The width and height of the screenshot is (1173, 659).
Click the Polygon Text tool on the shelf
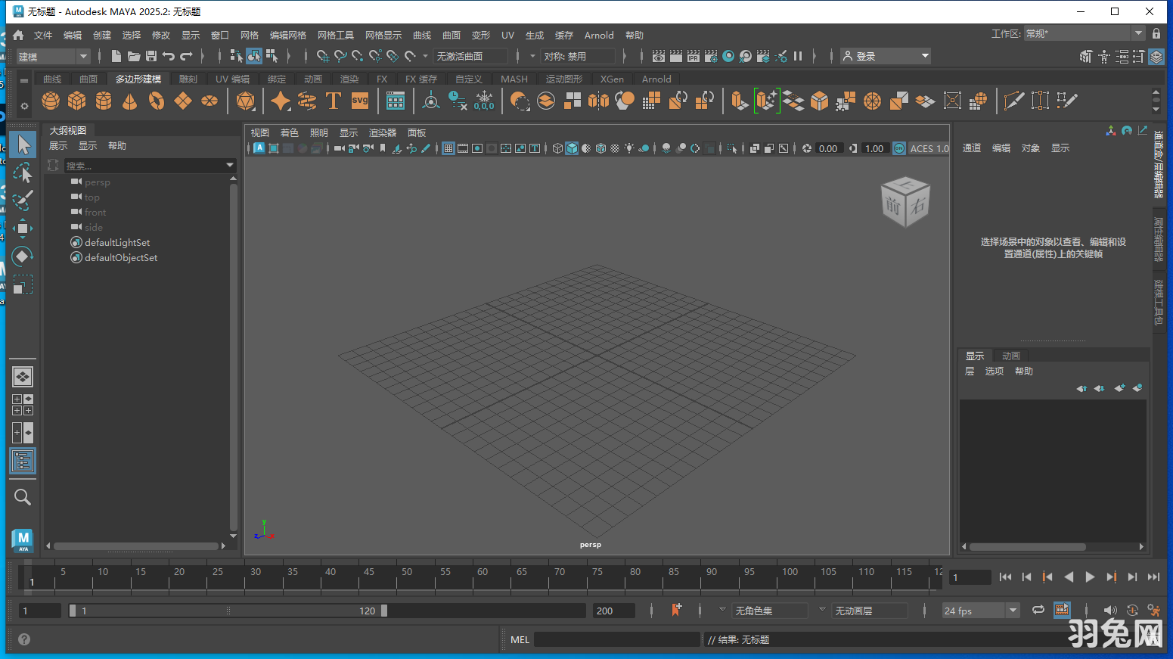pos(334,101)
